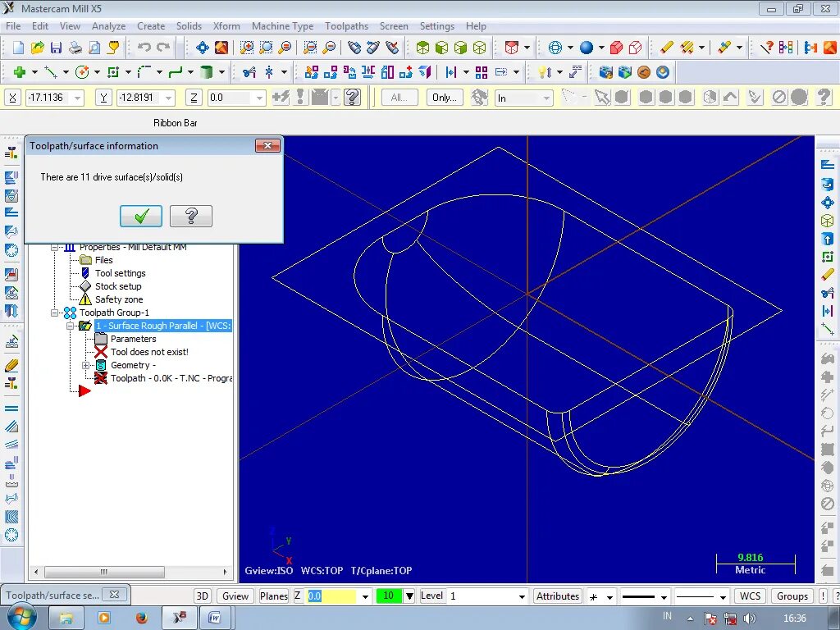
Task: Click the Groups button in status bar
Action: pyautogui.click(x=792, y=596)
